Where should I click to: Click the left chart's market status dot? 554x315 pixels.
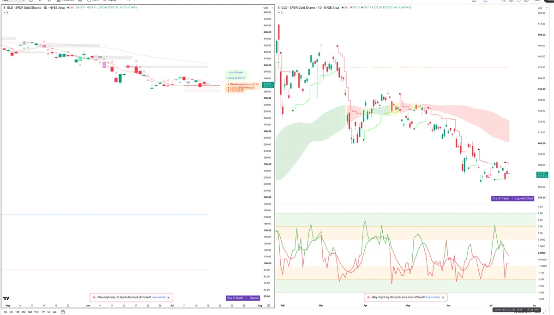[x=68, y=8]
